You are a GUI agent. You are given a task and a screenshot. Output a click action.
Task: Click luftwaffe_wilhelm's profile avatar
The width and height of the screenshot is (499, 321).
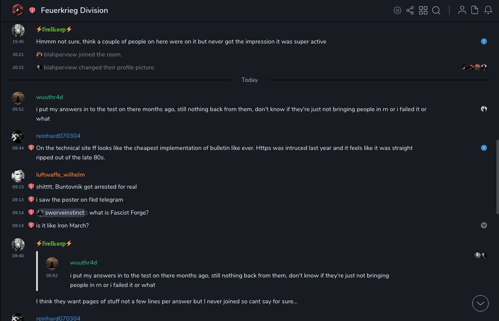pos(18,176)
